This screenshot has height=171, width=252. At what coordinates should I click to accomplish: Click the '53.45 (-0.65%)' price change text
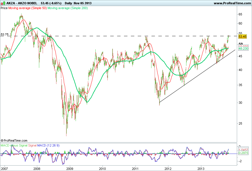pyautogui.click(x=51, y=3)
